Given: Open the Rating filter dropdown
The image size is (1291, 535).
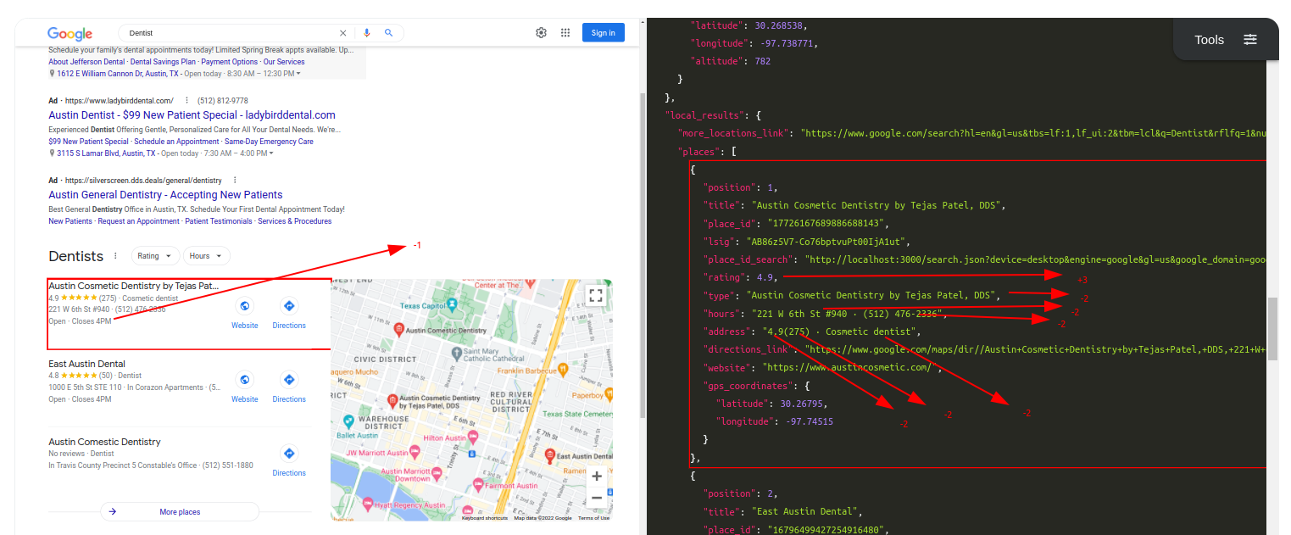Looking at the screenshot, I should tap(155, 256).
